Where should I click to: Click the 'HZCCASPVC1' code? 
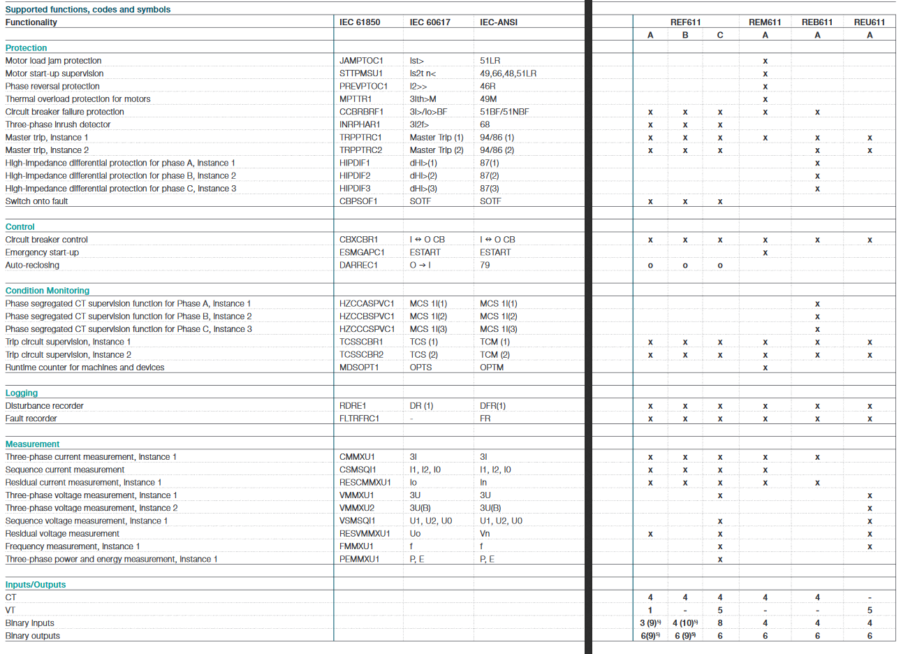coord(367,304)
